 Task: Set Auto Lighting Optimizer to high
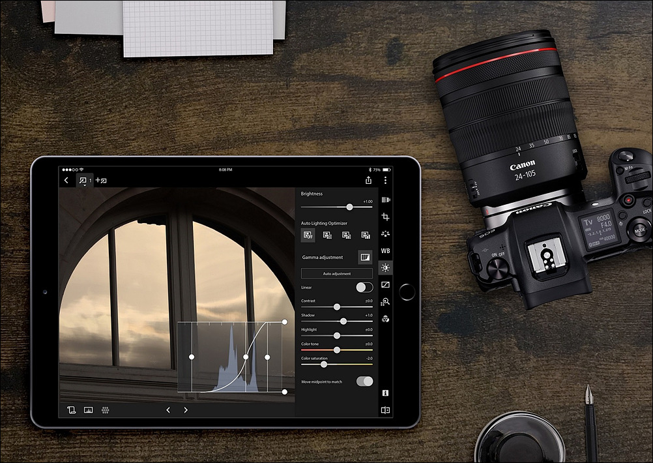(366, 235)
